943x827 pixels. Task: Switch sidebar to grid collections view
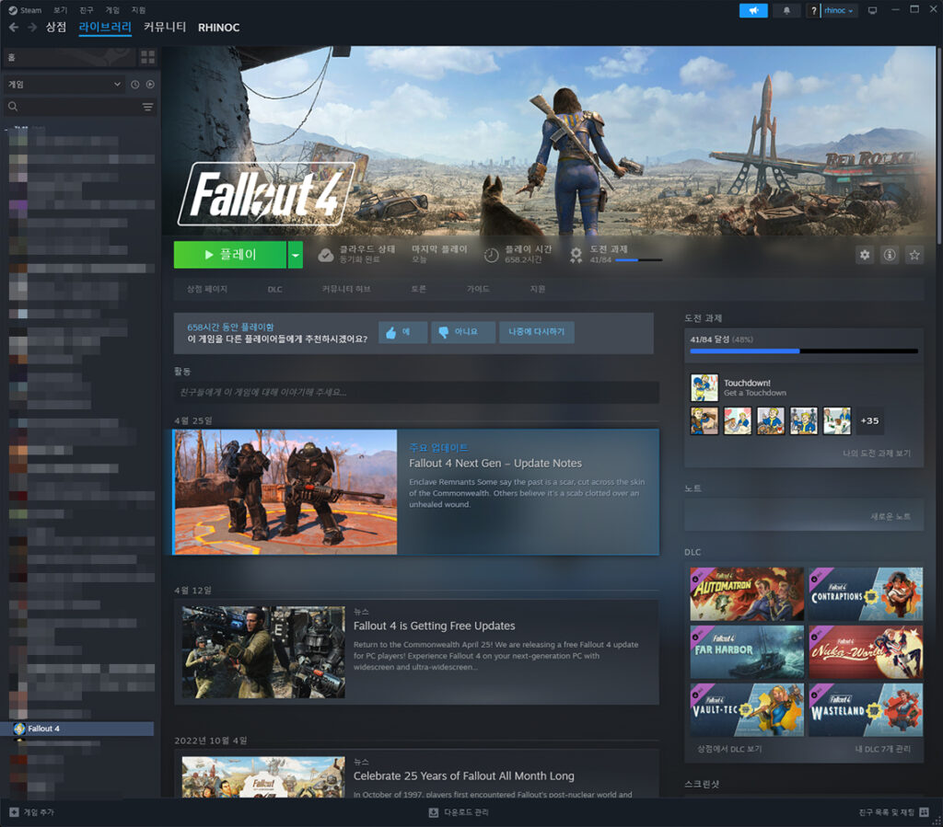pos(147,57)
